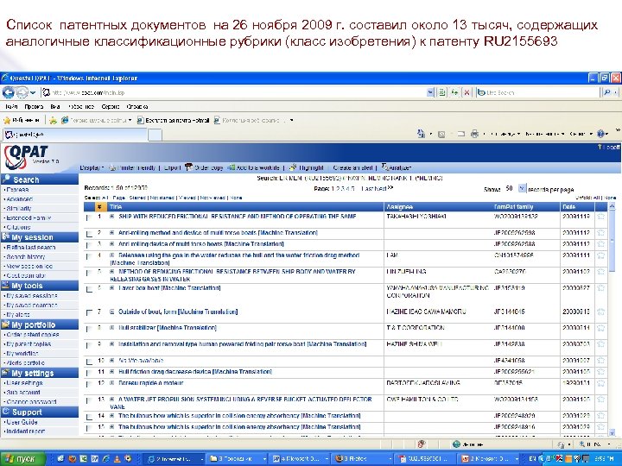Open the Analyzer tool
The image size is (622, 466).
(397, 167)
